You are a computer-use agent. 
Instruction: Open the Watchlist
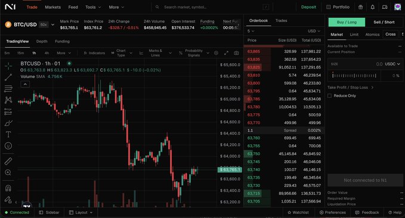coord(298,212)
